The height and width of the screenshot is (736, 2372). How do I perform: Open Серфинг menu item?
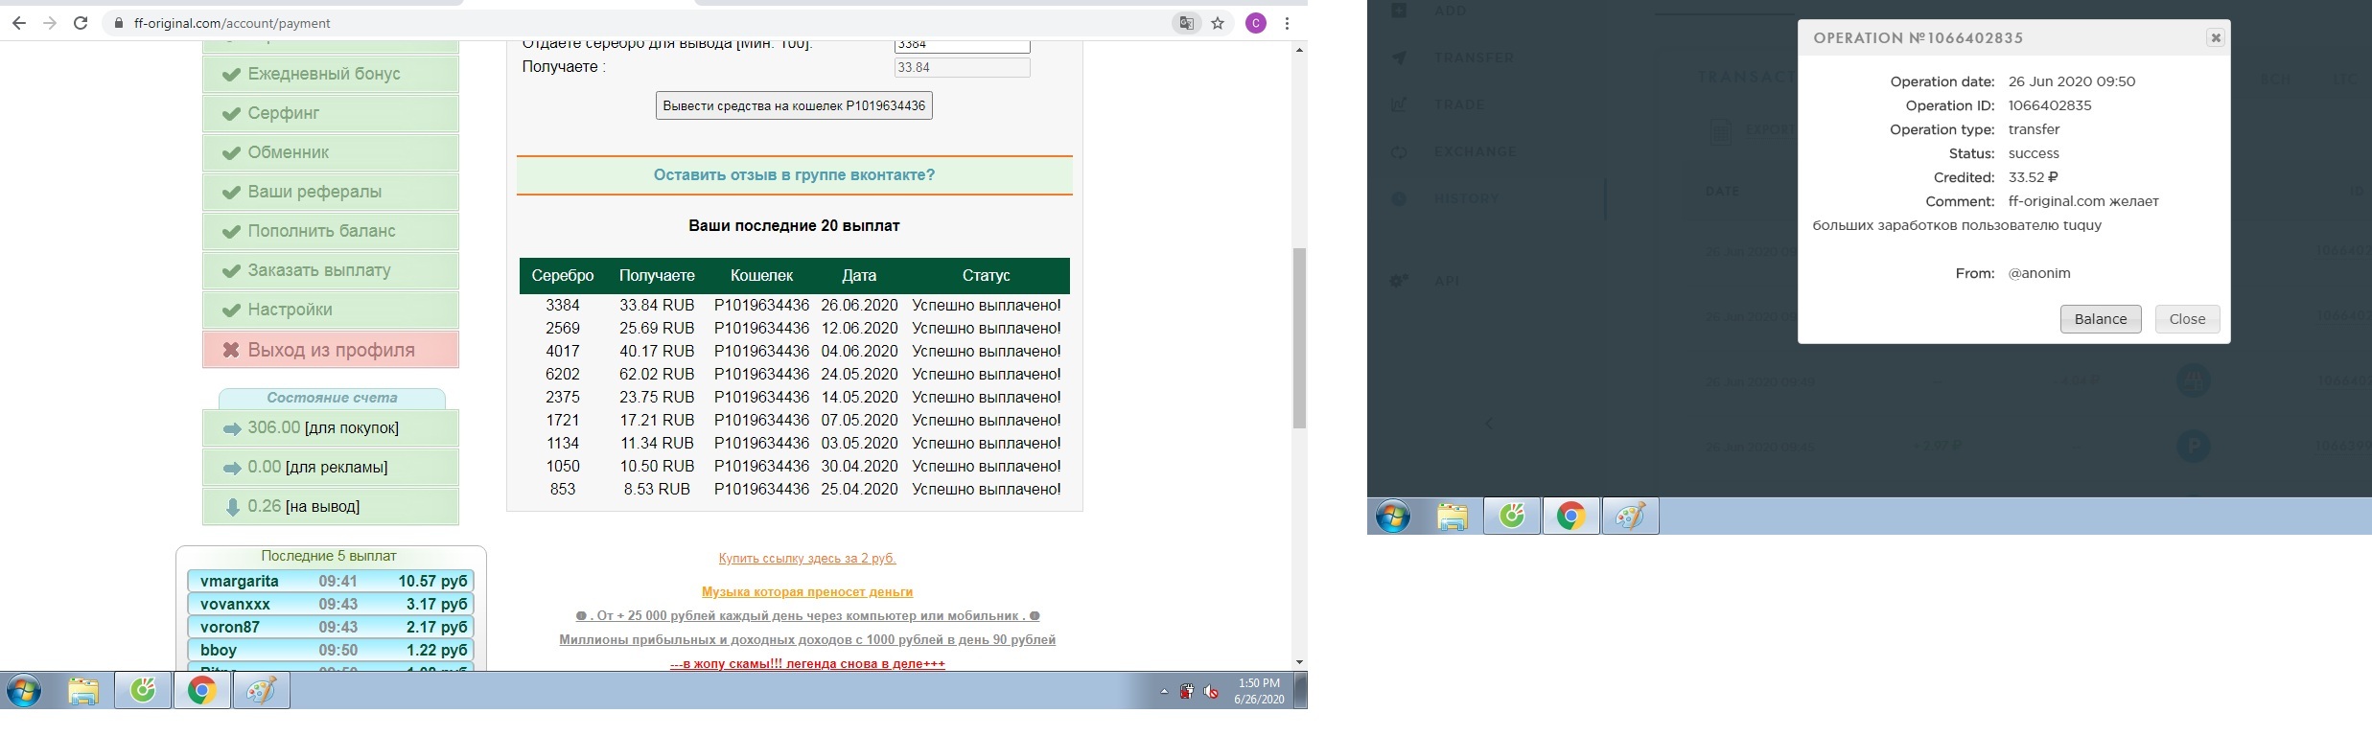331,113
